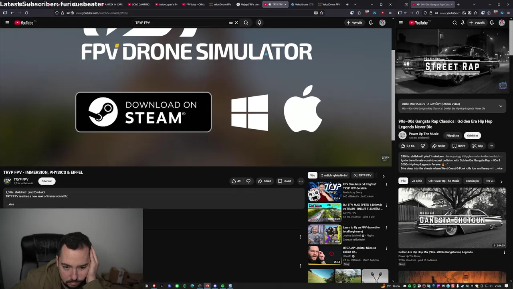Switch to SOLO CAMPING browser tab
This screenshot has height=289, width=513.
139,4
